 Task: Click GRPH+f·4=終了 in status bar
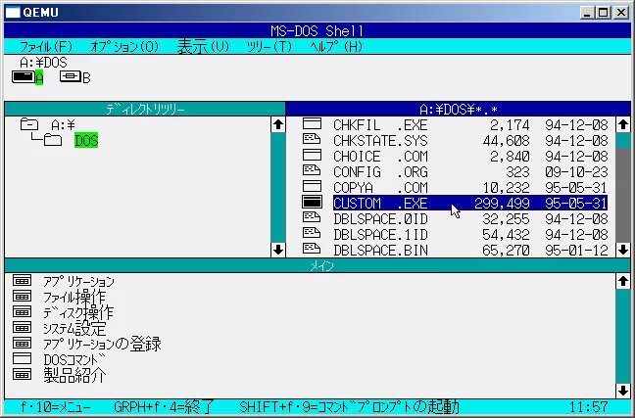(163, 406)
